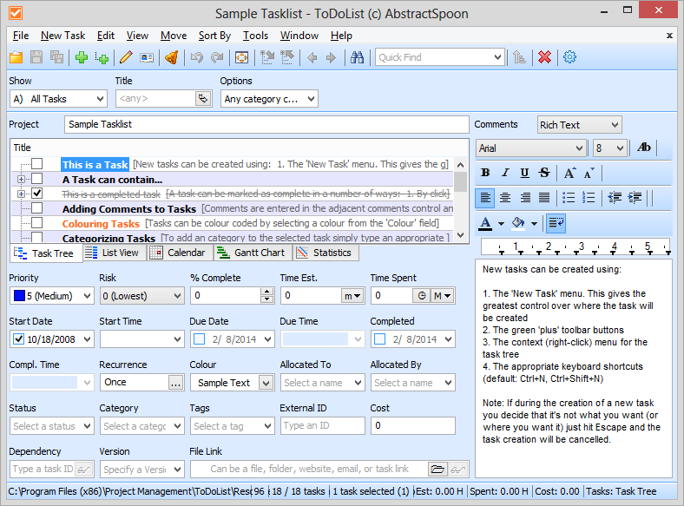Enable the Due Date checkbox
The image size is (684, 506).
[199, 339]
